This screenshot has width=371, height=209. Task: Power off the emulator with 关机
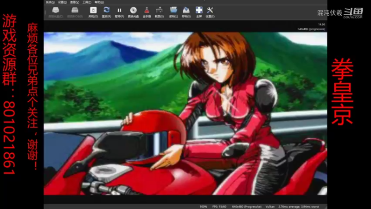(93, 13)
